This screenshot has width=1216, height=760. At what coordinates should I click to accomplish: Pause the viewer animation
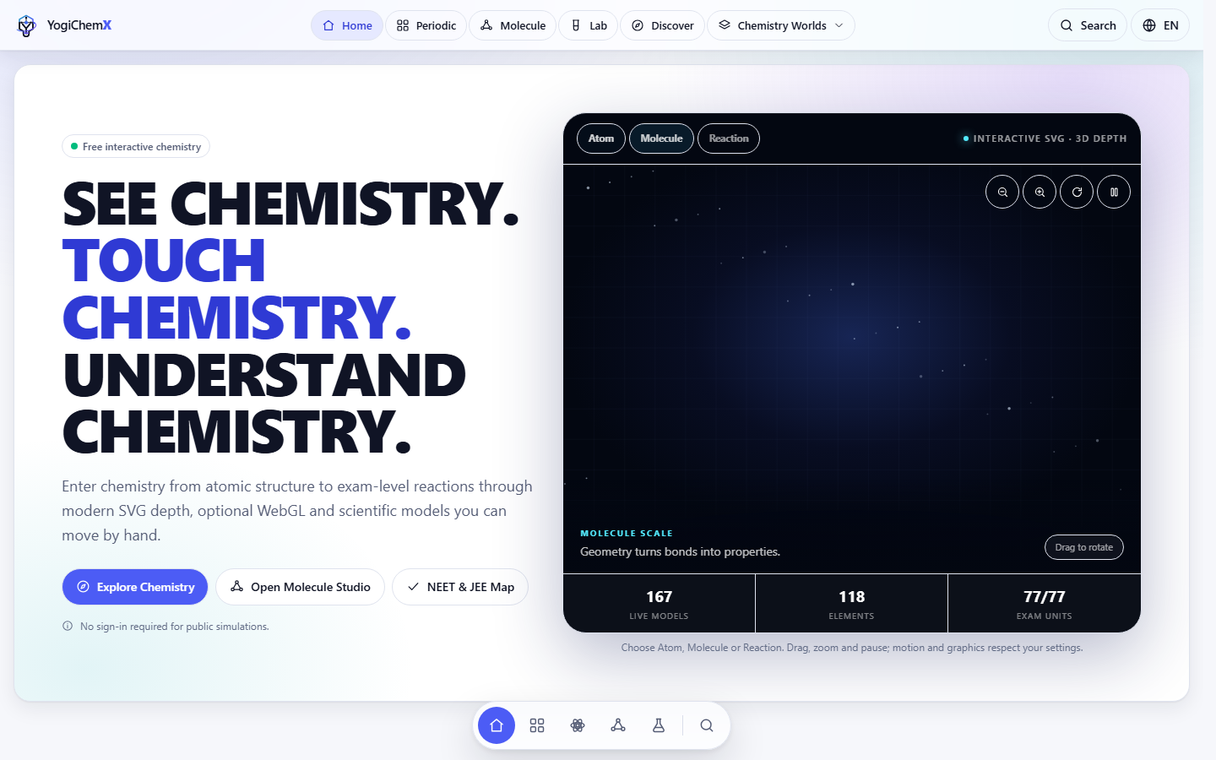1114,192
